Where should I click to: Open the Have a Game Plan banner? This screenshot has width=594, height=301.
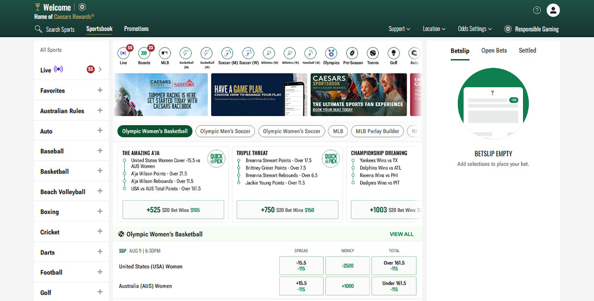coord(259,95)
